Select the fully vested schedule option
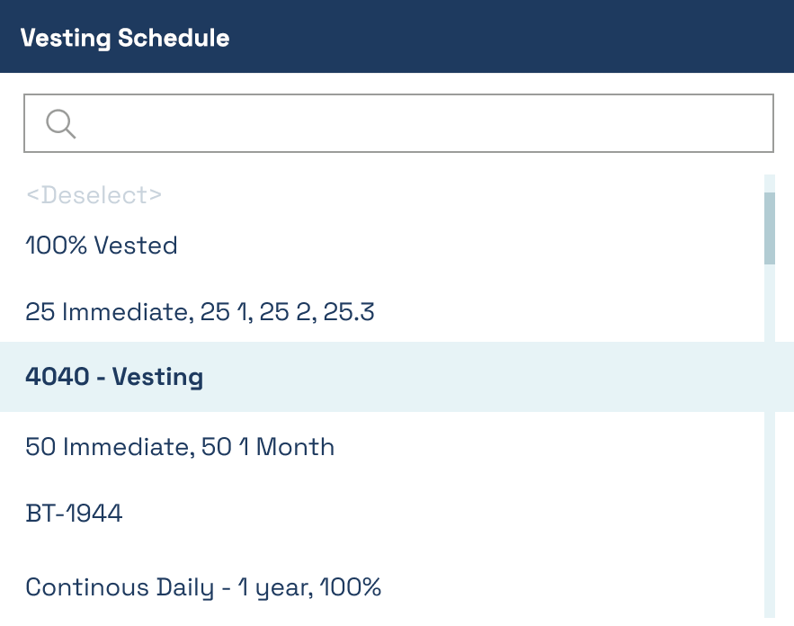Screen dimensions: 794x626 (x=102, y=246)
